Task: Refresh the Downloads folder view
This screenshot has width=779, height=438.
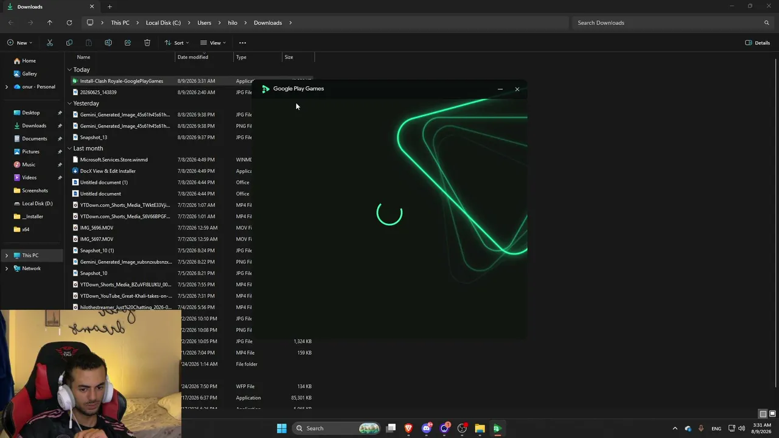Action: 69,23
